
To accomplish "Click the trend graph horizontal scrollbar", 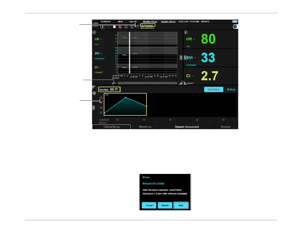I will [x=147, y=83].
